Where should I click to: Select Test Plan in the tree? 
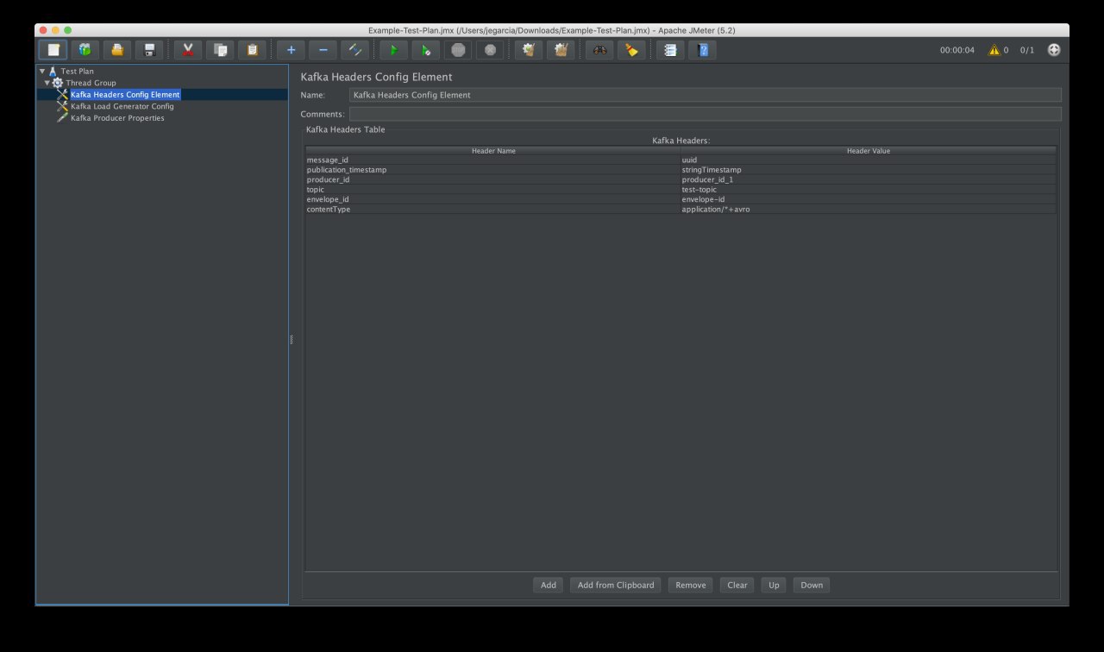[x=78, y=71]
